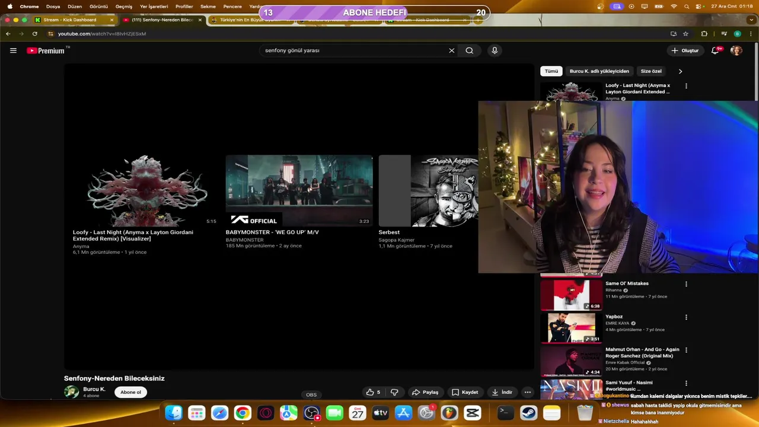Click the Burcu K. channel avatar
Image resolution: width=759 pixels, height=427 pixels.
click(x=72, y=392)
